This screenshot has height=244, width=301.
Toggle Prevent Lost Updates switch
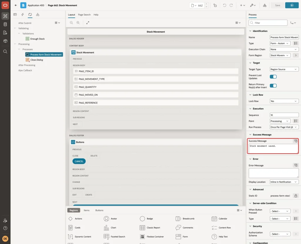pyautogui.click(x=273, y=77)
